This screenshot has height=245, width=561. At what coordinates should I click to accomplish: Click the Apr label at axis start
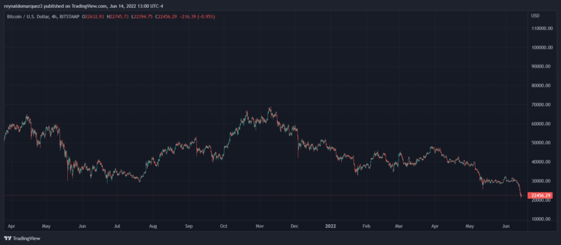click(x=12, y=226)
